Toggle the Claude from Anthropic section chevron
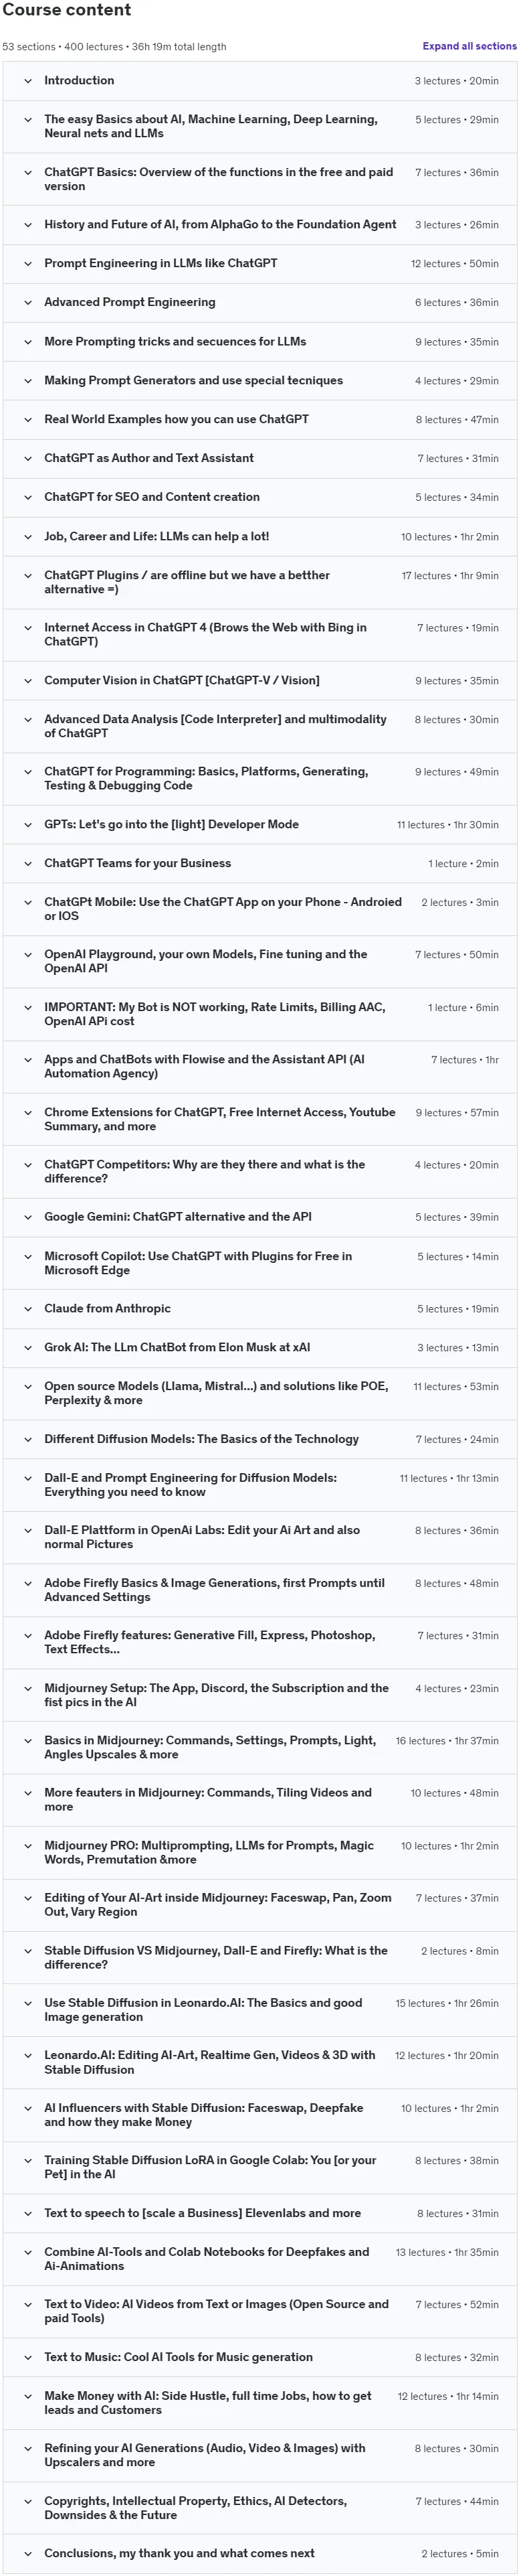The image size is (521, 2576). pos(28,1308)
